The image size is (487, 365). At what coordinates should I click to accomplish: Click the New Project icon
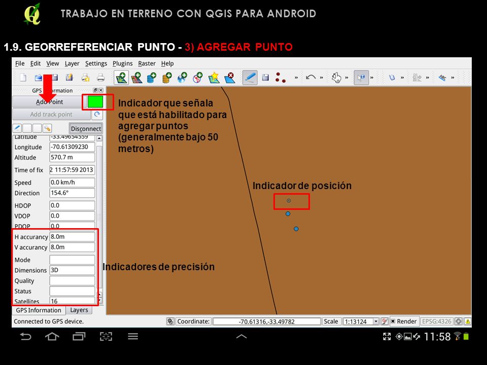point(23,77)
